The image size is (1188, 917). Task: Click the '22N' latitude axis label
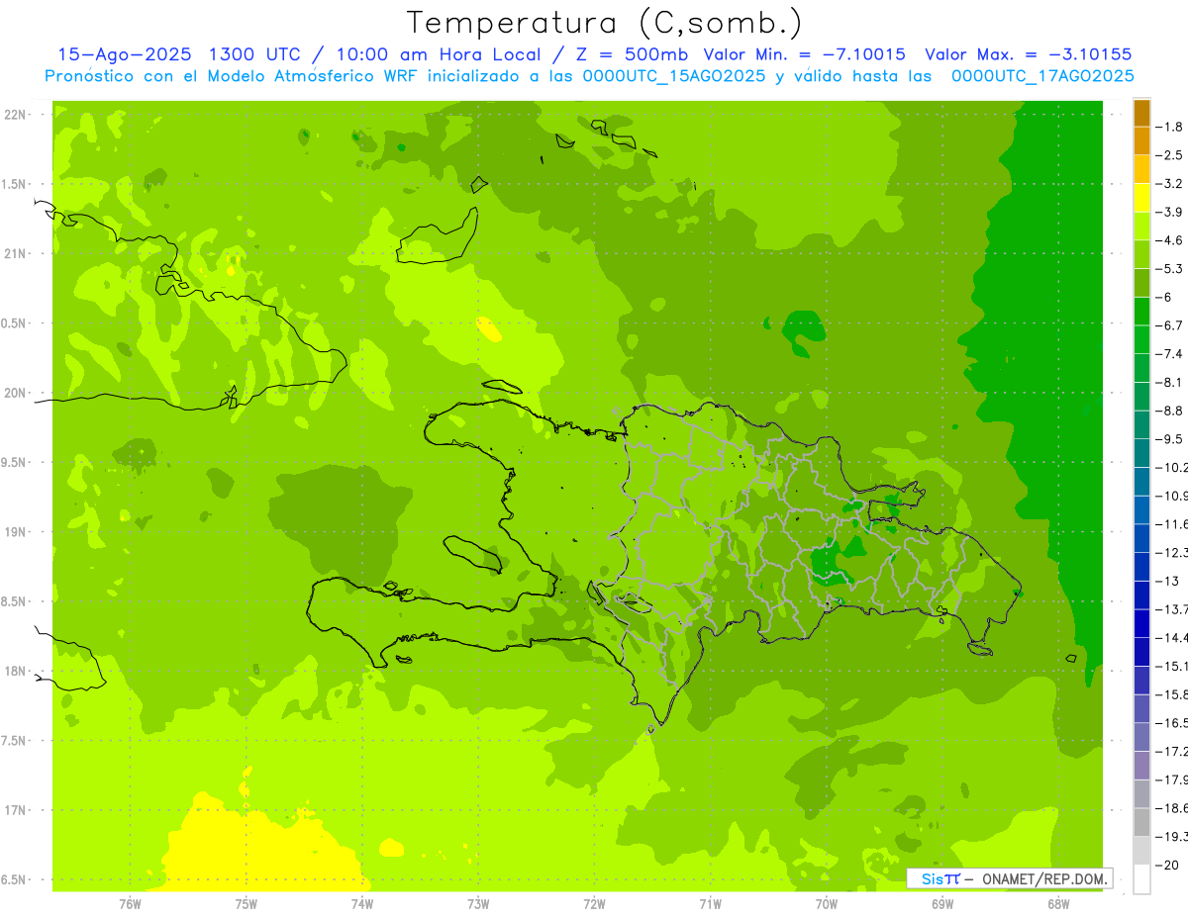[x=15, y=115]
